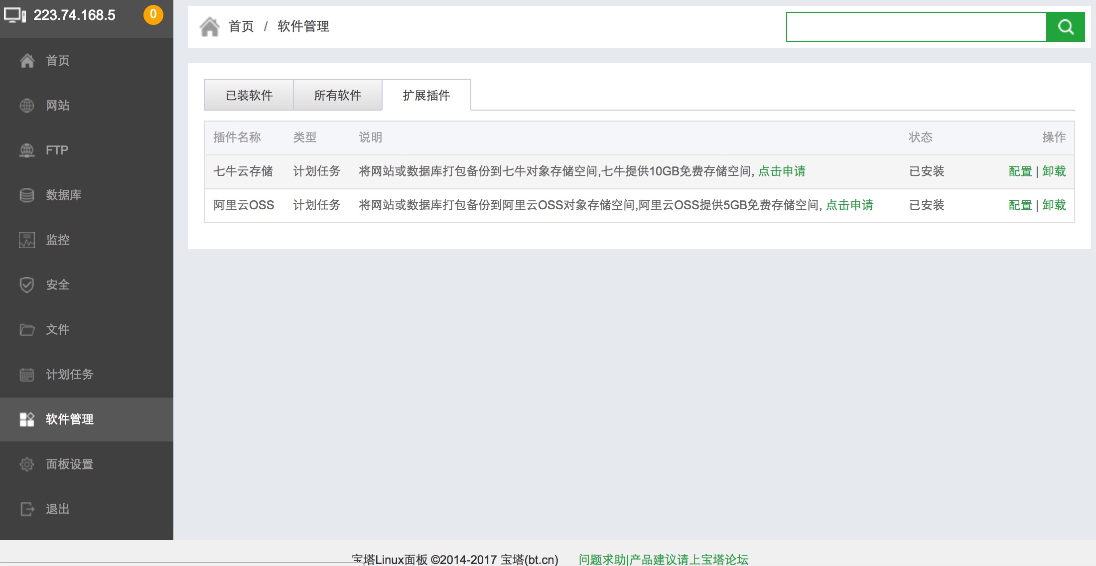Screen dimensions: 1096x566
Task: Click the orange notification badge showing 0
Action: tap(153, 14)
